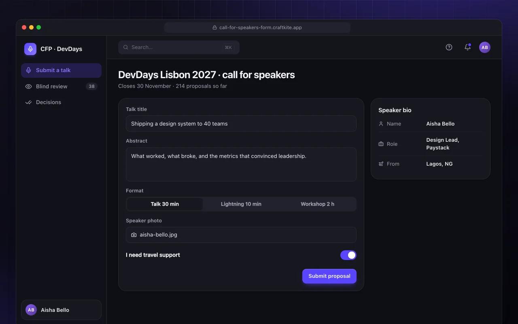Click the Submit proposal button

point(329,276)
